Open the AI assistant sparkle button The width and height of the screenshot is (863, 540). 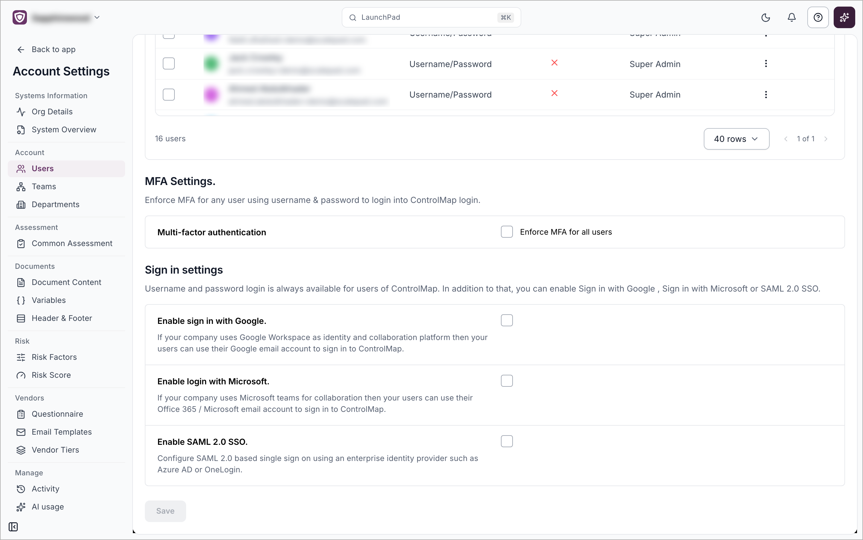click(x=844, y=17)
